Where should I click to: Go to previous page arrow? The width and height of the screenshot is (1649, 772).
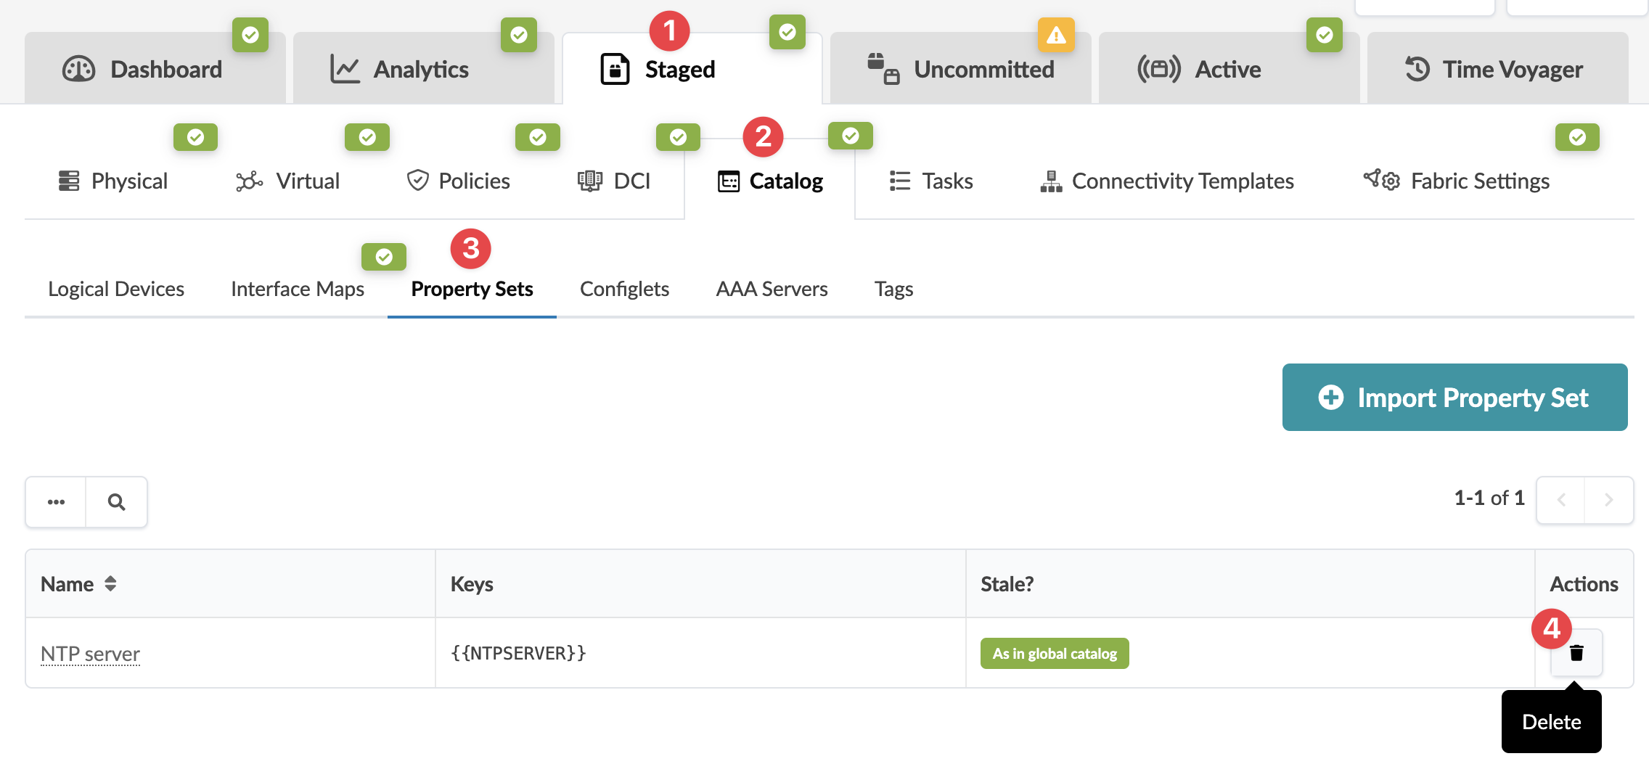click(1561, 500)
